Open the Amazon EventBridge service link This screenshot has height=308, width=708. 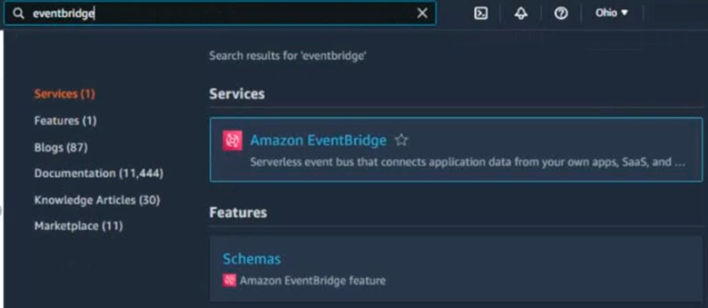coord(318,140)
